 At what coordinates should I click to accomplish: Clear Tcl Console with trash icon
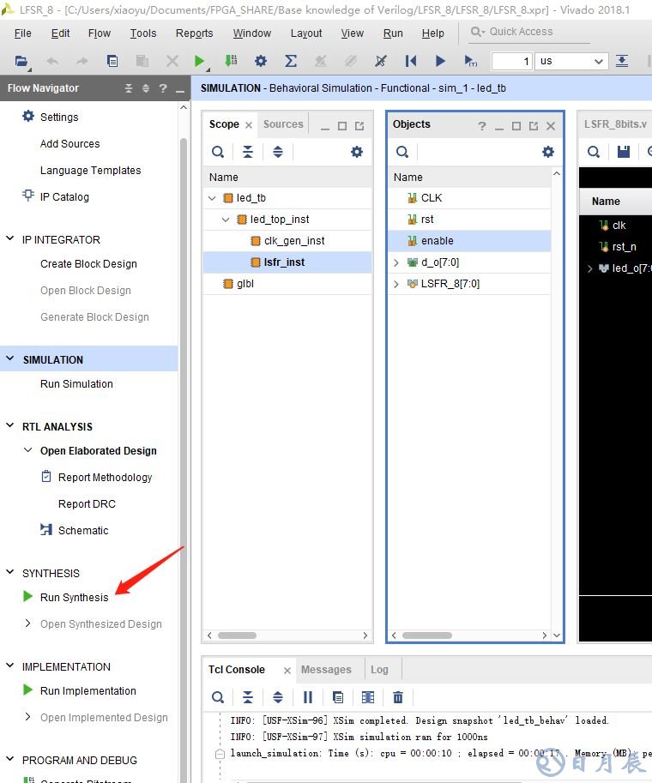click(x=398, y=697)
